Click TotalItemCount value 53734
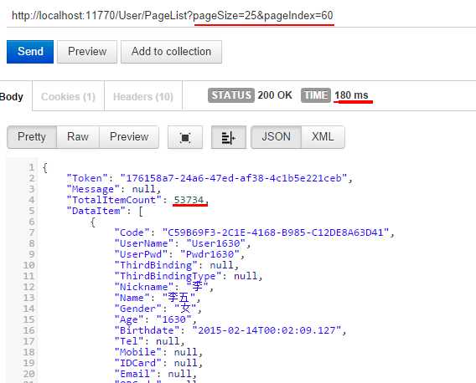This screenshot has height=383, width=476. [x=189, y=200]
